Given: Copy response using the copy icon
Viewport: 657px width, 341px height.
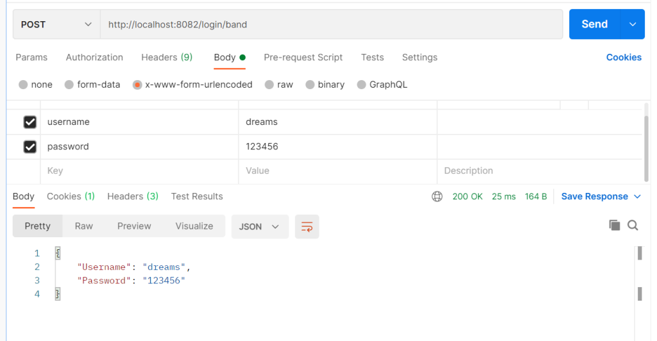Looking at the screenshot, I should pos(614,225).
